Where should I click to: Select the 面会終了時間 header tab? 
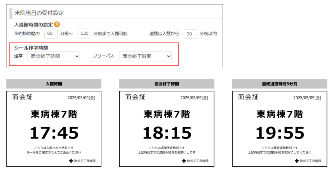[x=167, y=84]
